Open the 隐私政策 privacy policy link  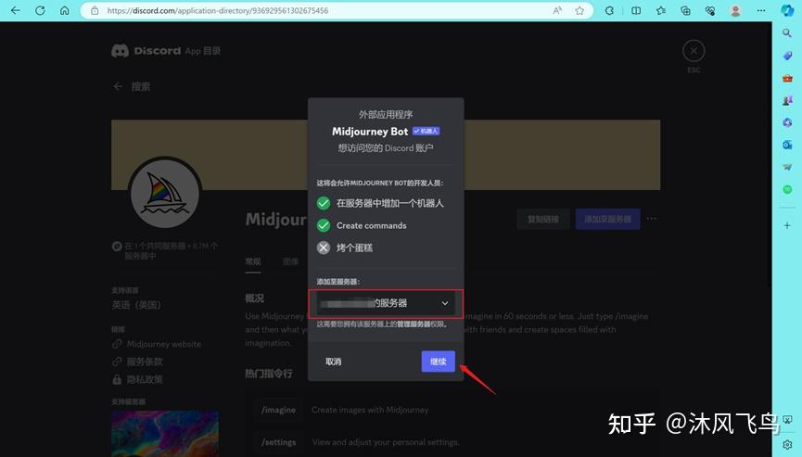click(x=145, y=379)
